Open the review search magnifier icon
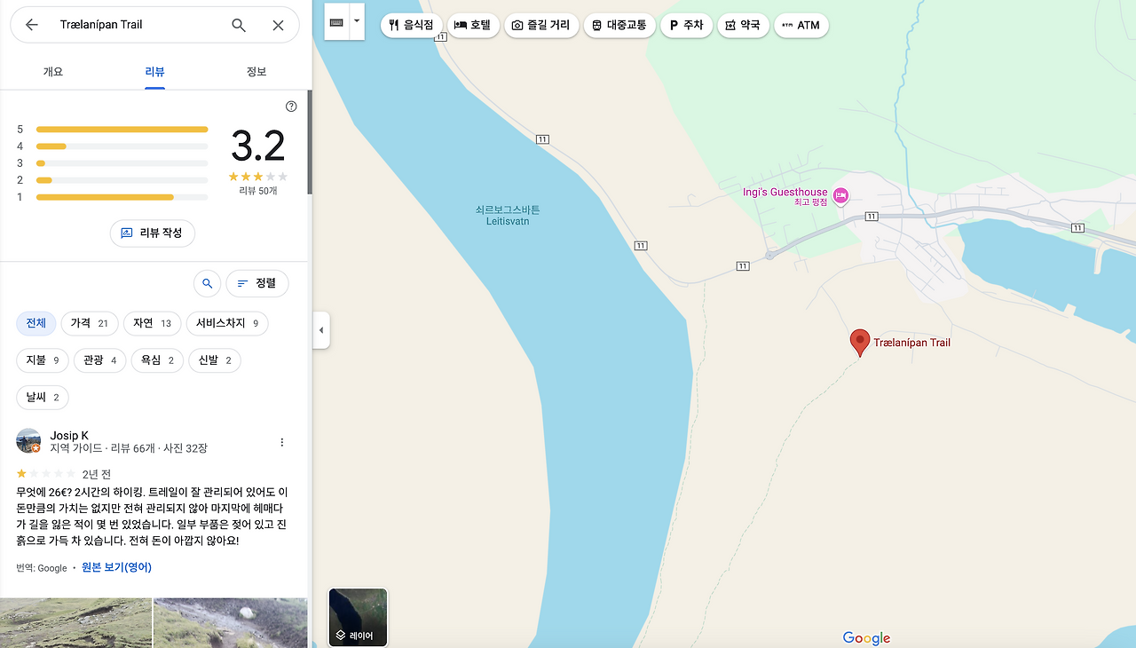1136x648 pixels. pyautogui.click(x=207, y=283)
